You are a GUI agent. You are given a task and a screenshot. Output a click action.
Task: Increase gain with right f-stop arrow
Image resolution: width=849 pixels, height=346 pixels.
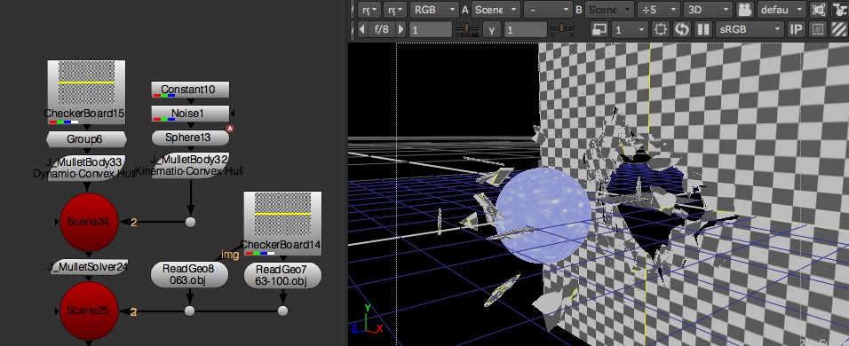coord(401,29)
